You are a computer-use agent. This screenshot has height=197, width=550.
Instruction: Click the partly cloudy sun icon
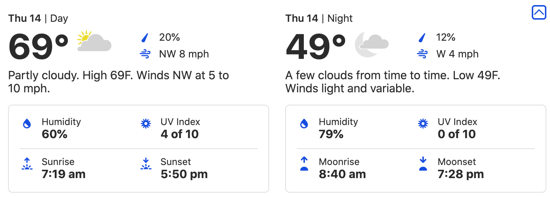94,41
